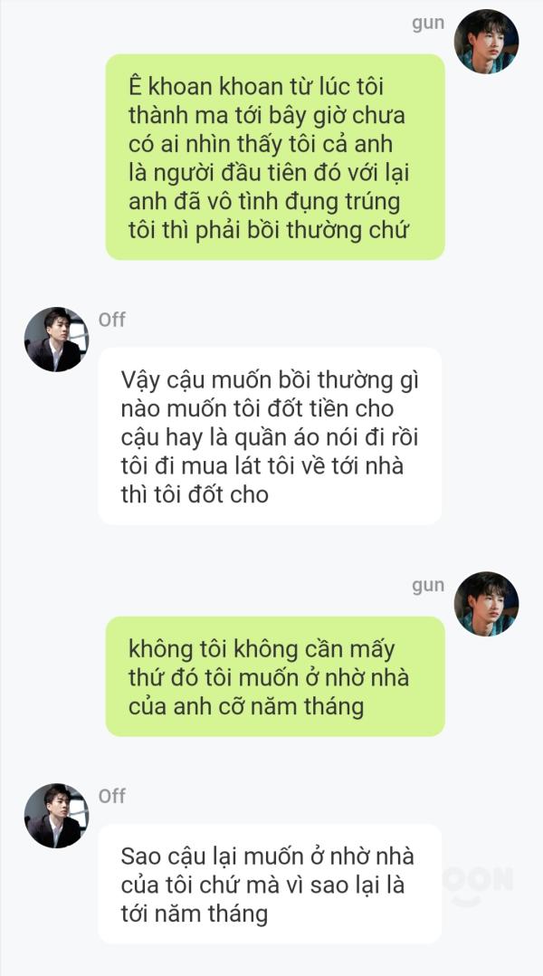
Task: Select the sender name 'gun' above first green message
Action: coord(428,24)
